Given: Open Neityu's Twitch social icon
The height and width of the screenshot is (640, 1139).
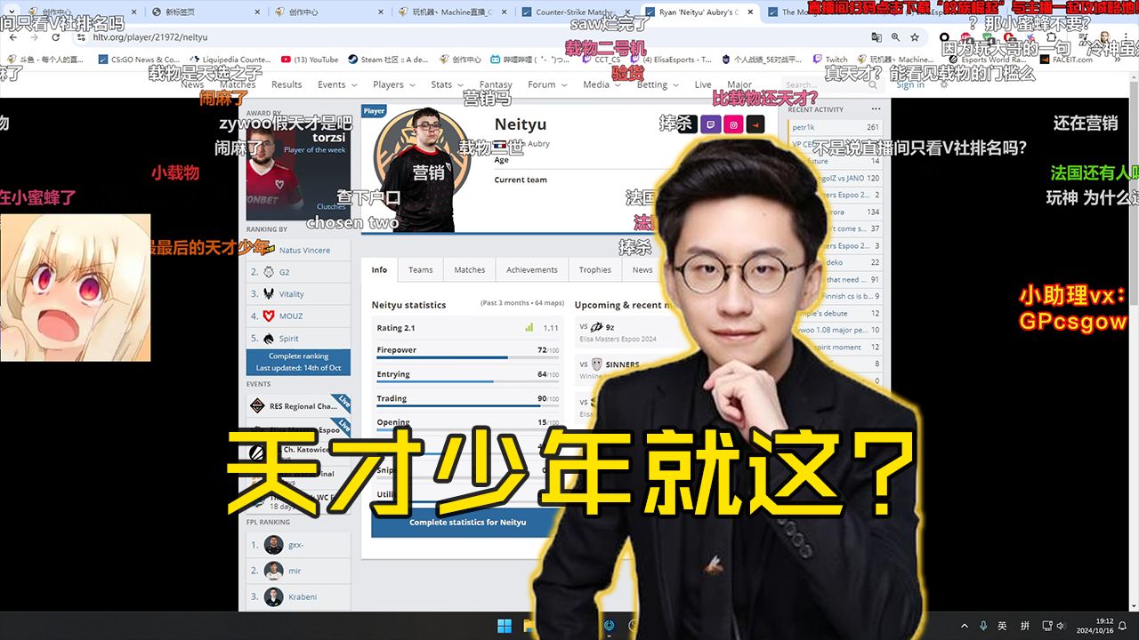Looking at the screenshot, I should pos(711,124).
